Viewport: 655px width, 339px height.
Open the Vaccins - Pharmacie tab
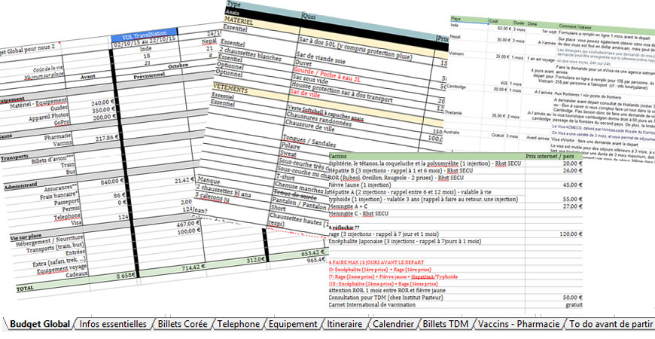coord(518,325)
